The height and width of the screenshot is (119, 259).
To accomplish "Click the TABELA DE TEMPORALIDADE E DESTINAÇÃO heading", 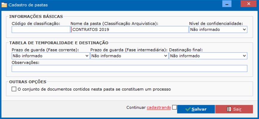I will [59, 43].
